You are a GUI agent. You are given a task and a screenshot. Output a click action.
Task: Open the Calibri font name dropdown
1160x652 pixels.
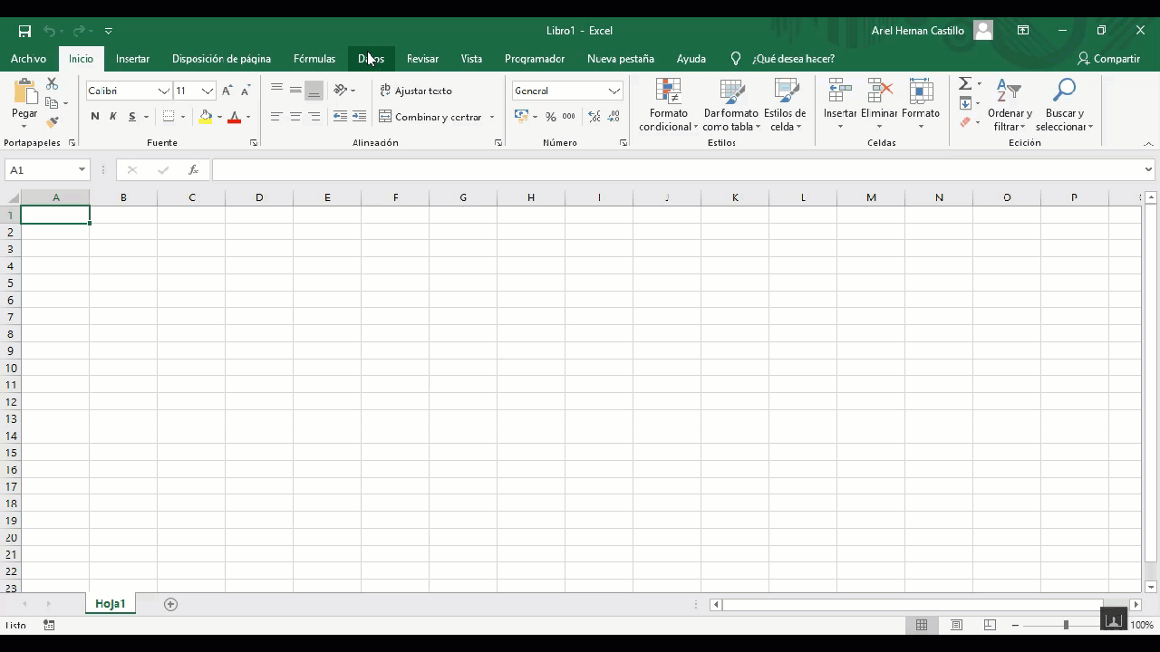tap(163, 91)
